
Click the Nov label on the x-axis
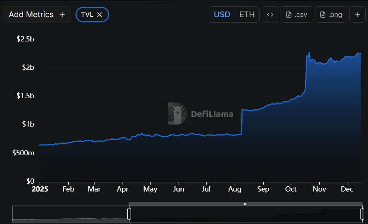319,189
